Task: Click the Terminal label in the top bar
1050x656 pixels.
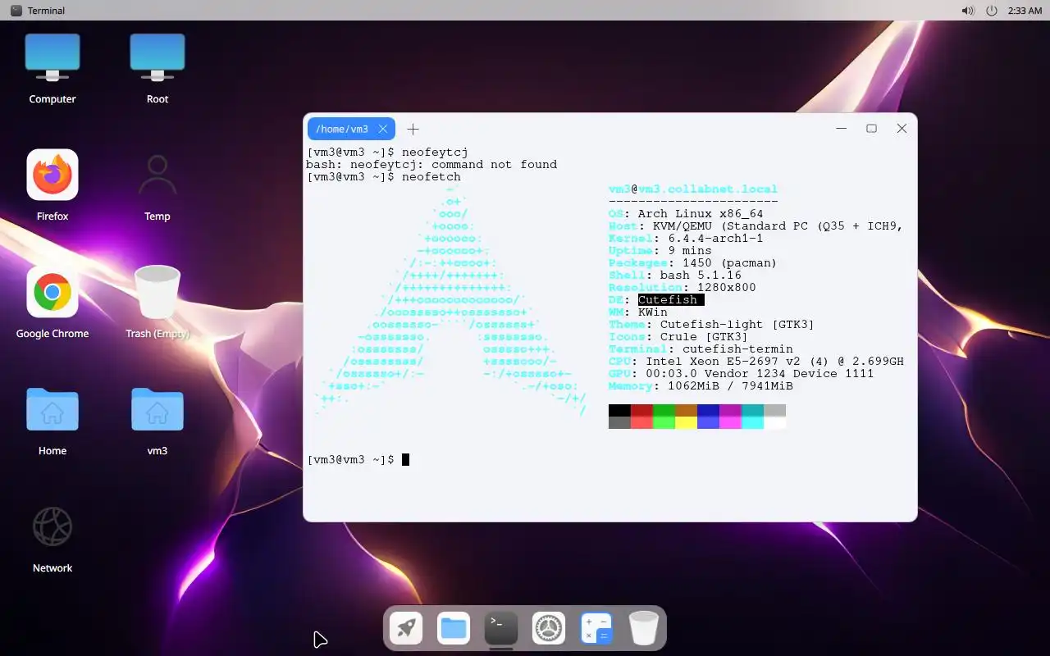Action: [46, 11]
